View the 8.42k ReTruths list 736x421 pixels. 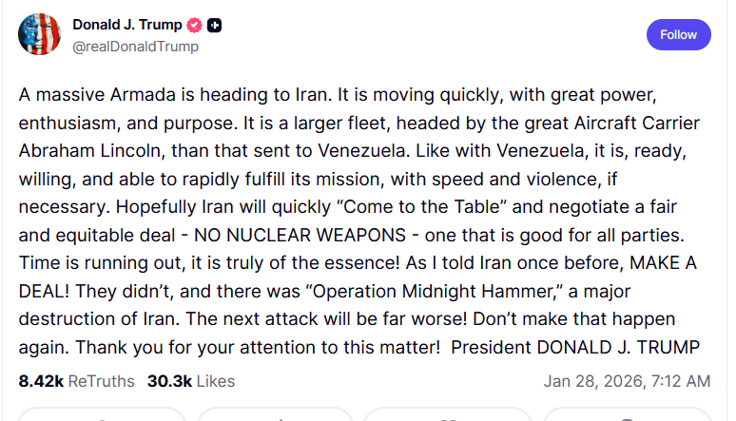tap(76, 381)
